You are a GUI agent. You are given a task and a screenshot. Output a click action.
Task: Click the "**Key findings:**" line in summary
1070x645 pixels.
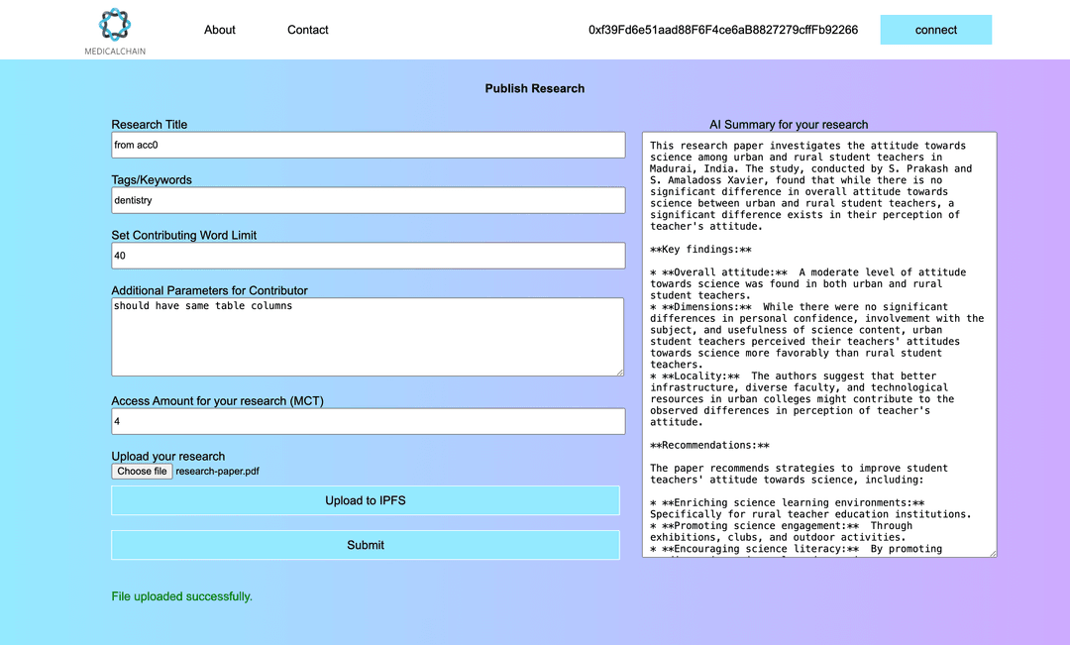click(x=700, y=250)
